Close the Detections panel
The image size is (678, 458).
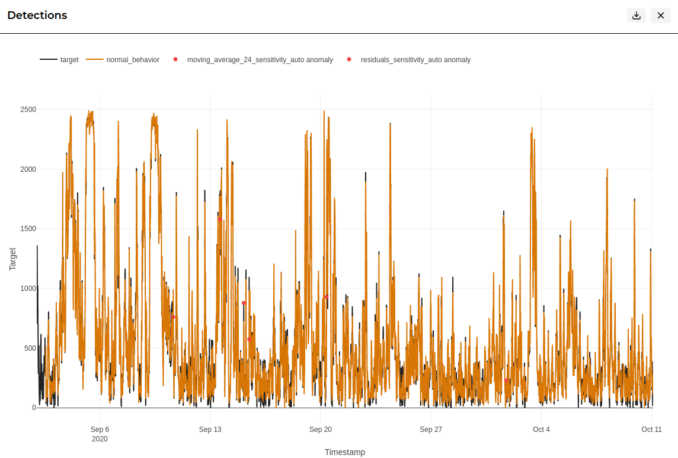[x=660, y=15]
